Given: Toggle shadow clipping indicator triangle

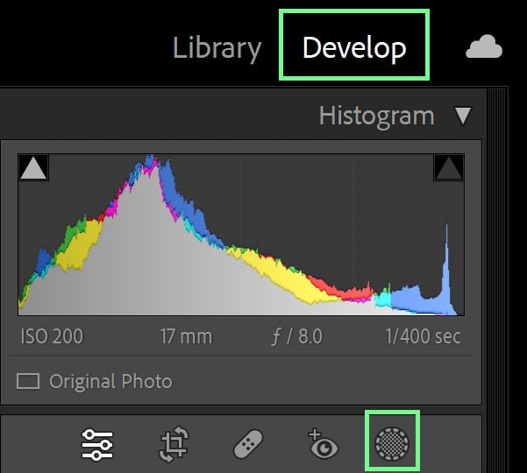Looking at the screenshot, I should (33, 167).
